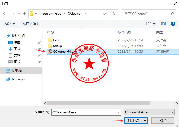
Task: Click 新建文件夹 to create a folder
Action: coord(31,24)
